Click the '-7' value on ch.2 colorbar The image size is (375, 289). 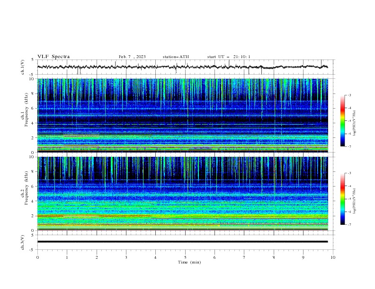pyautogui.click(x=349, y=224)
